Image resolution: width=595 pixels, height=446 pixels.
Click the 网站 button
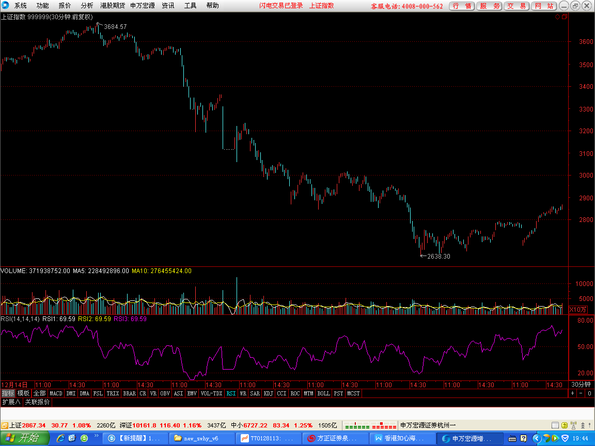[x=544, y=6]
